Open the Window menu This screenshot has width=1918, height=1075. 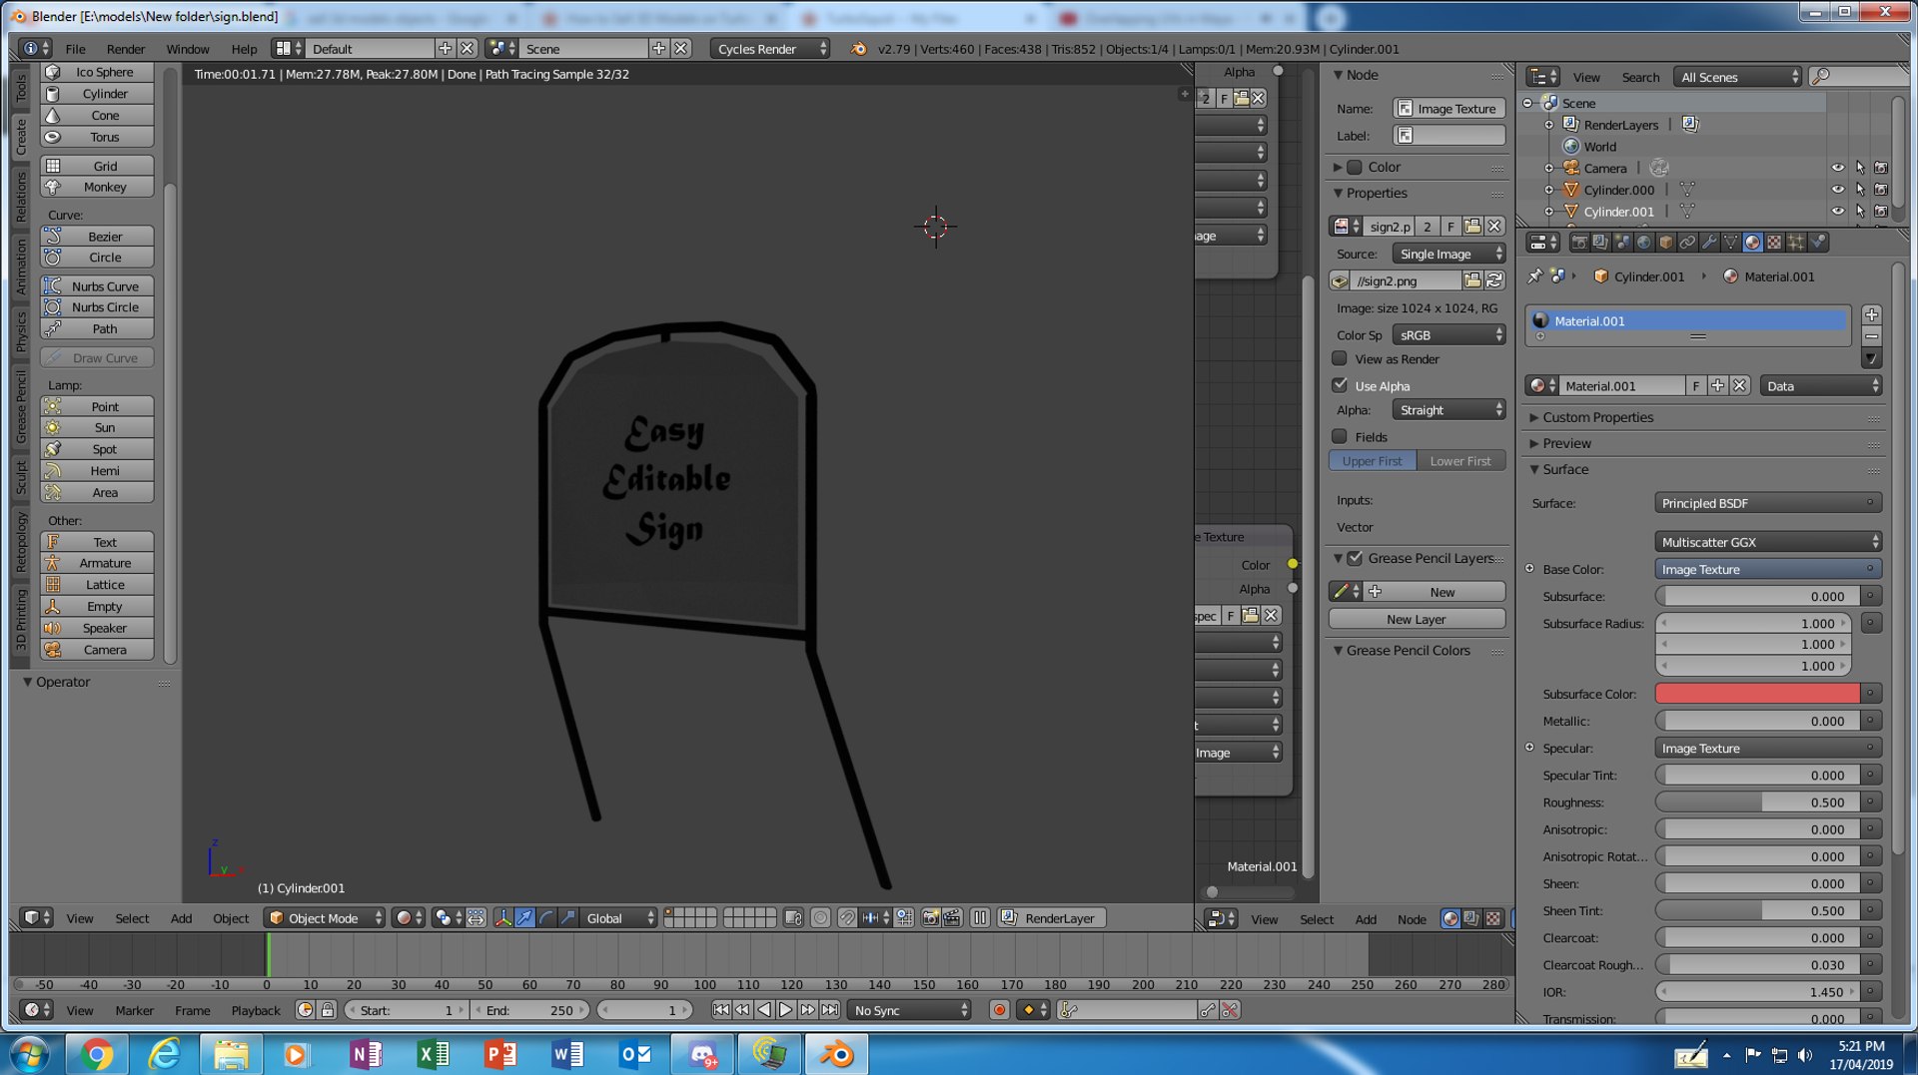pos(187,49)
